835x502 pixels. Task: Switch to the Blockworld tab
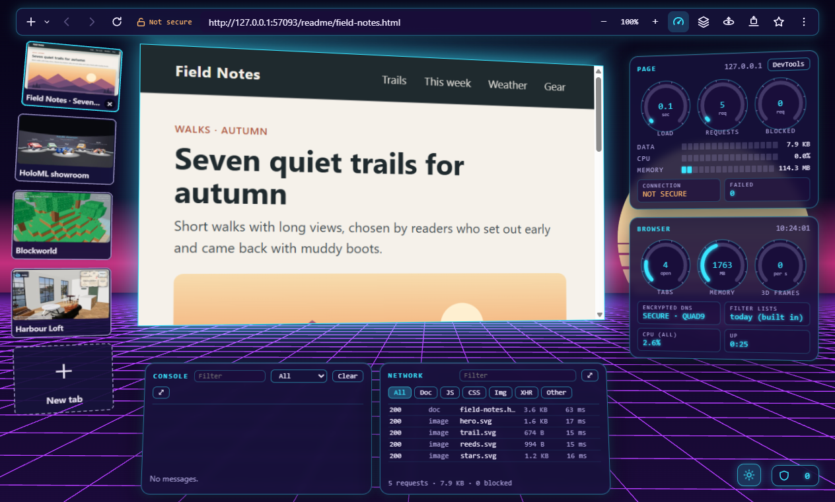[63, 225]
